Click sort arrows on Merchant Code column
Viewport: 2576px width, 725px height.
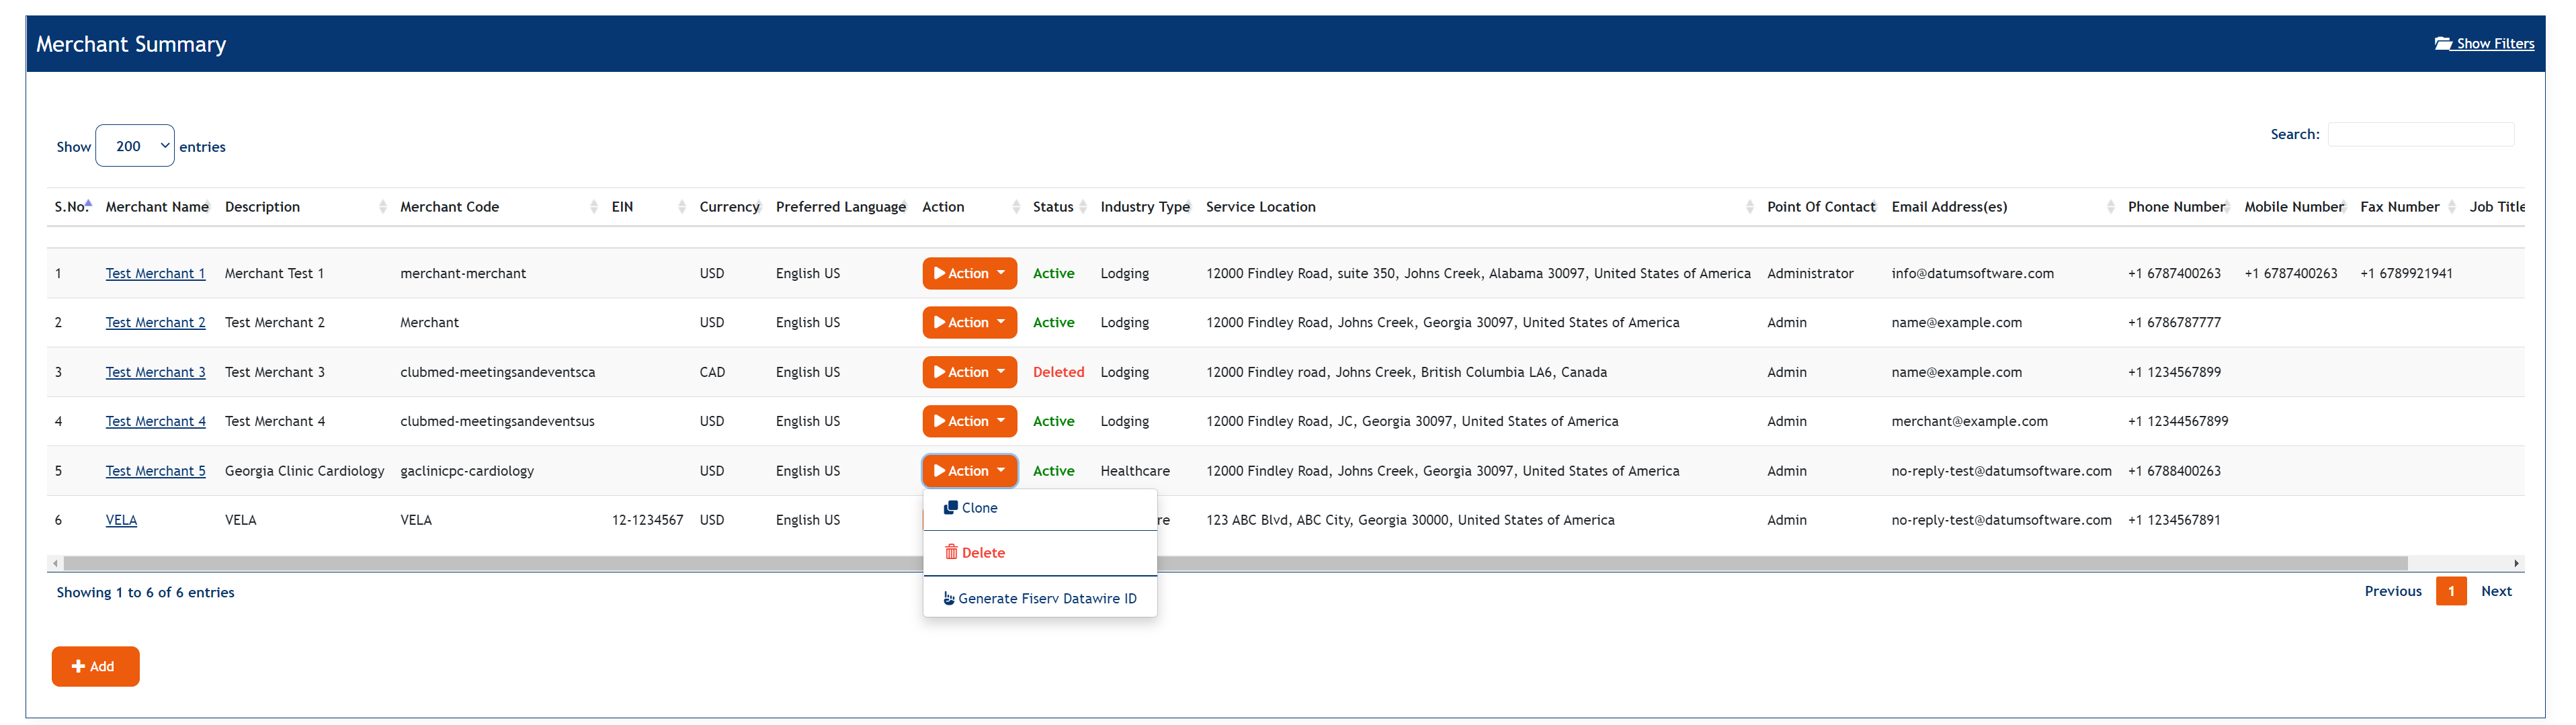pos(594,207)
